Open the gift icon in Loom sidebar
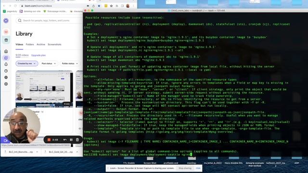The height and width of the screenshot is (173, 308). [6, 40]
